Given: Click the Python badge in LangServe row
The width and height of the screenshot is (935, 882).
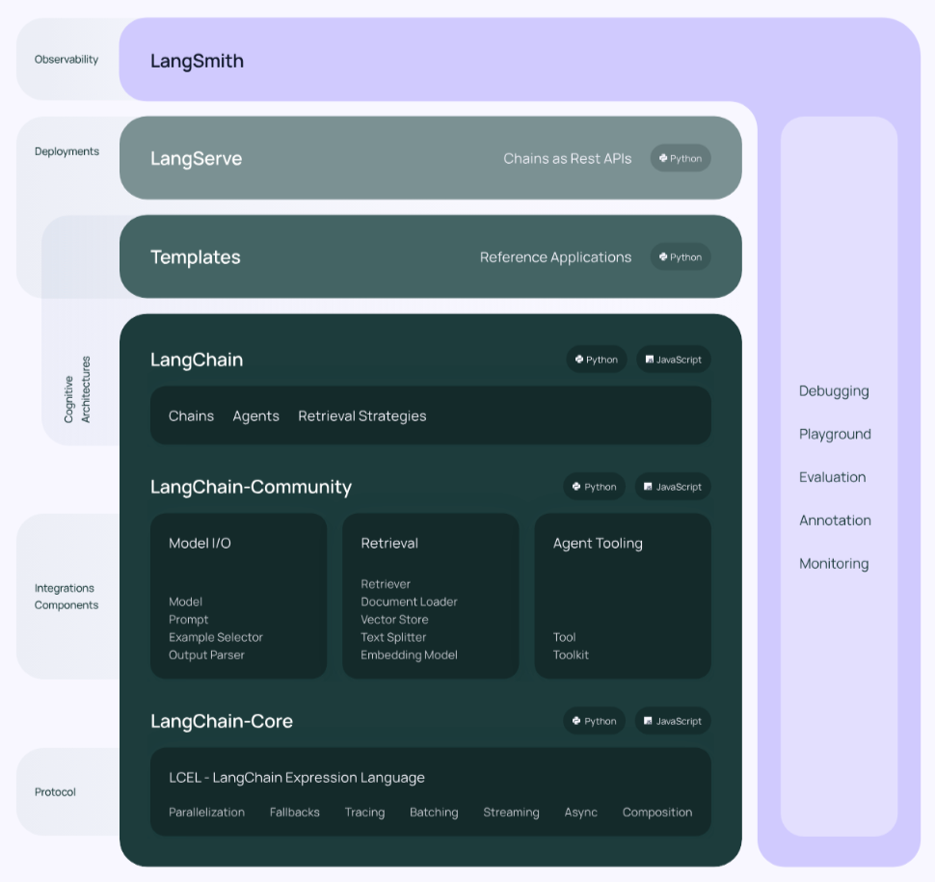Looking at the screenshot, I should tap(681, 159).
